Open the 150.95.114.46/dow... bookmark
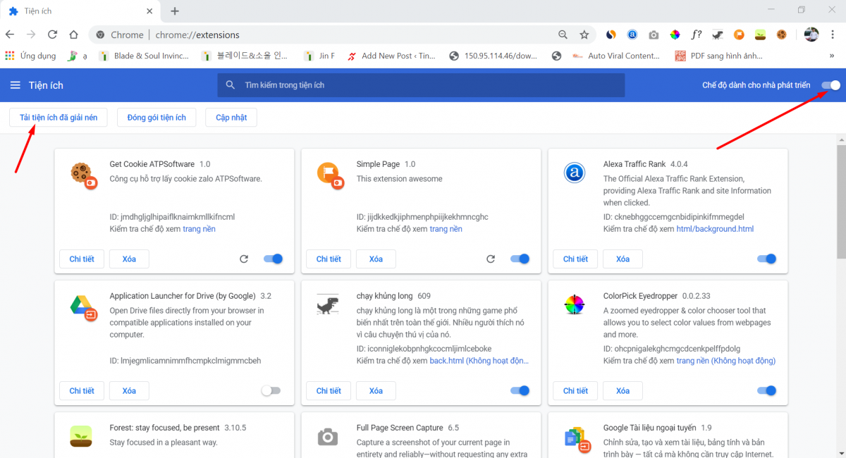The width and height of the screenshot is (846, 458). [492, 56]
